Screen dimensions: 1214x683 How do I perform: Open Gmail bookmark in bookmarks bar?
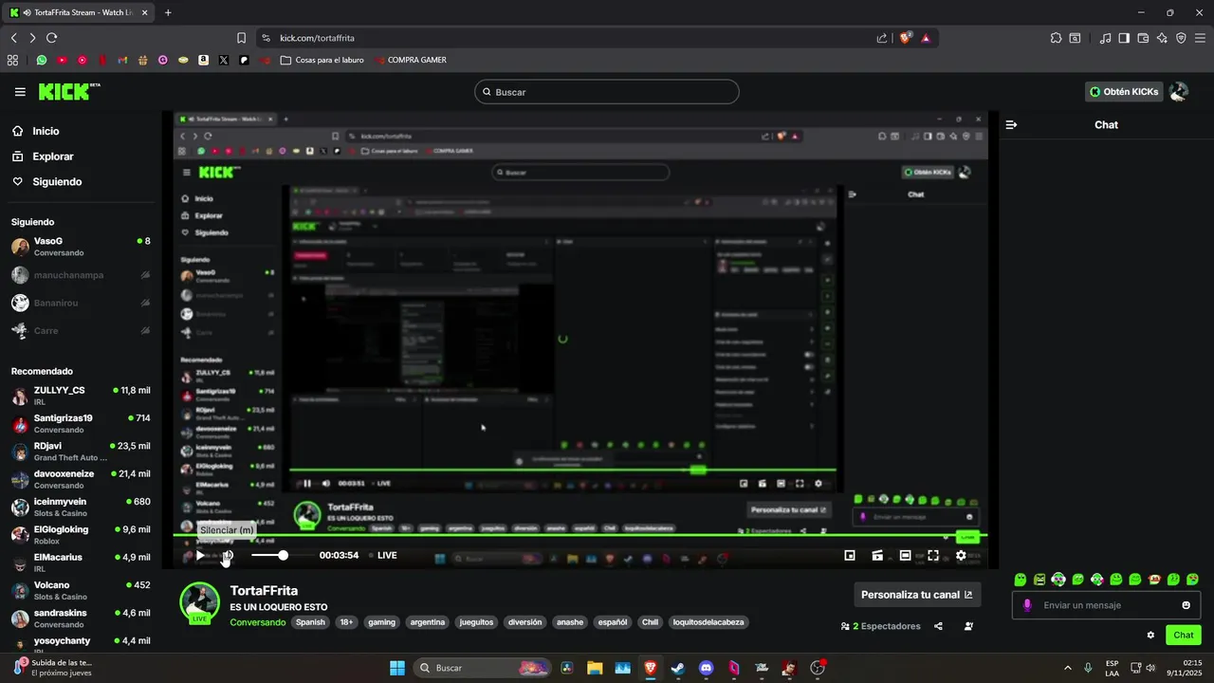pyautogui.click(x=122, y=60)
